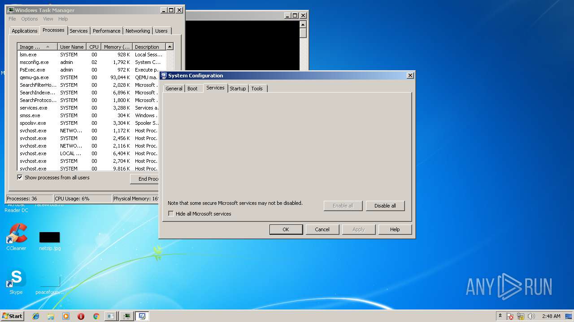Click process list scrollbar up arrow
Image resolution: width=574 pixels, height=322 pixels.
(170, 47)
